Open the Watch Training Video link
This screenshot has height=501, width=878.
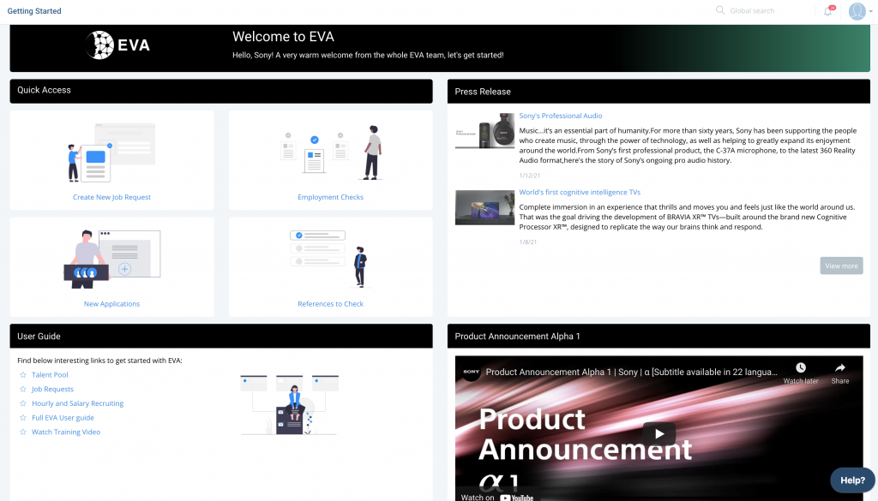(x=66, y=432)
